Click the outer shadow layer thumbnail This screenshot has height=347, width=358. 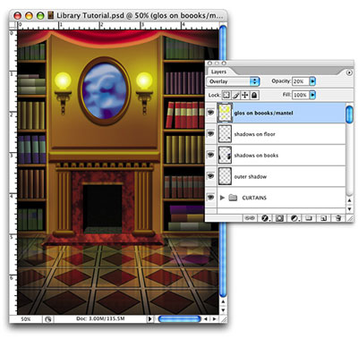tap(225, 176)
